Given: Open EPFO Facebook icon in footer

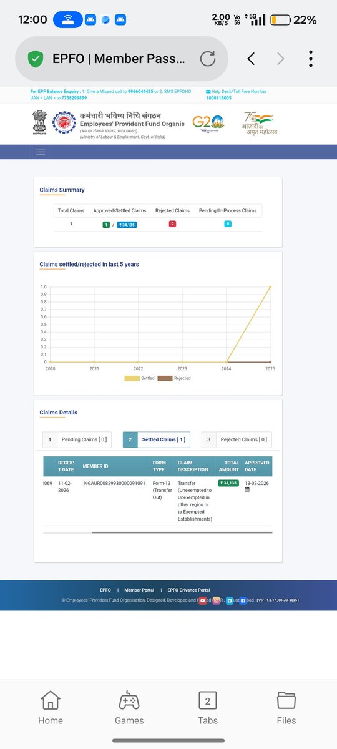Looking at the screenshot, I should click(x=243, y=600).
